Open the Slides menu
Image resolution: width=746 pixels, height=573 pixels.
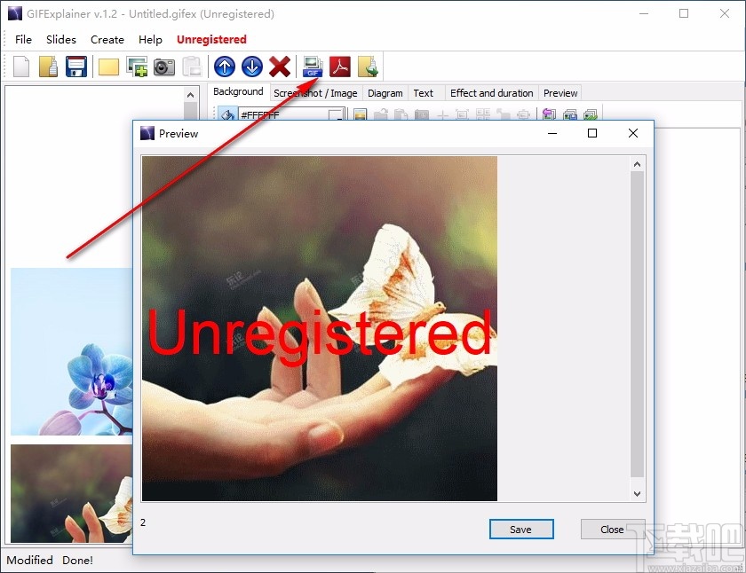click(61, 39)
